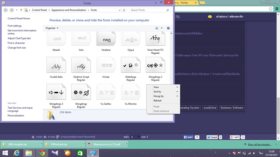The width and height of the screenshot is (280, 157).
Task: Expand the Organize dropdown
Action: (x=52, y=28)
